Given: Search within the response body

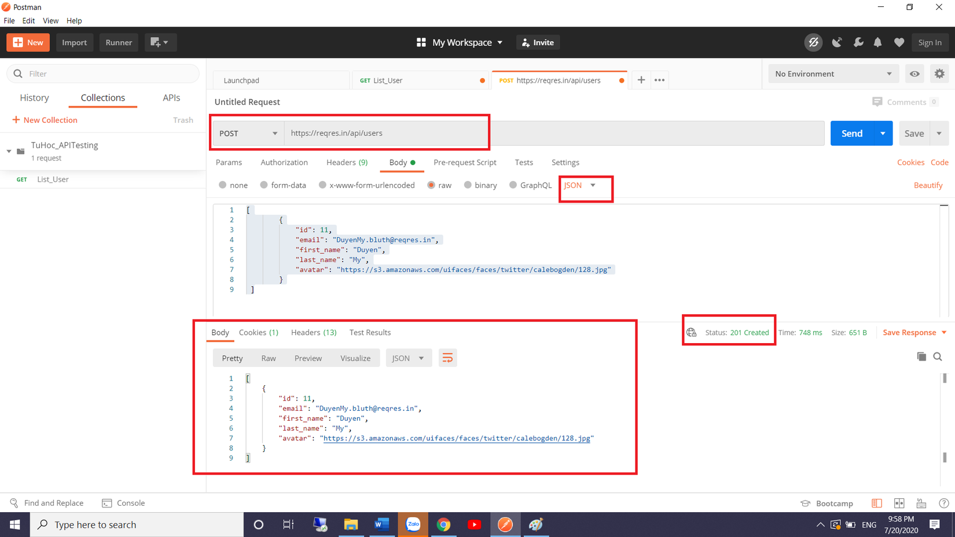Looking at the screenshot, I should [x=938, y=356].
